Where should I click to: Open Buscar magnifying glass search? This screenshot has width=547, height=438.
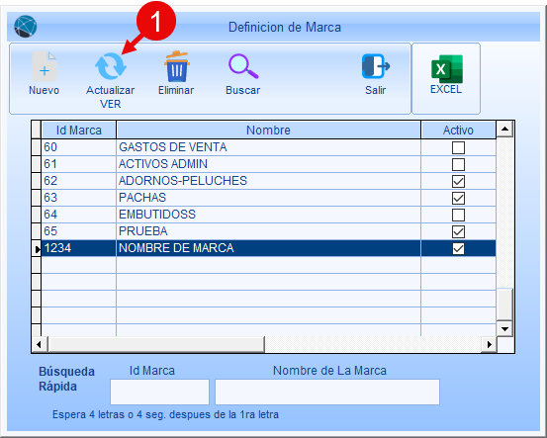click(x=243, y=66)
